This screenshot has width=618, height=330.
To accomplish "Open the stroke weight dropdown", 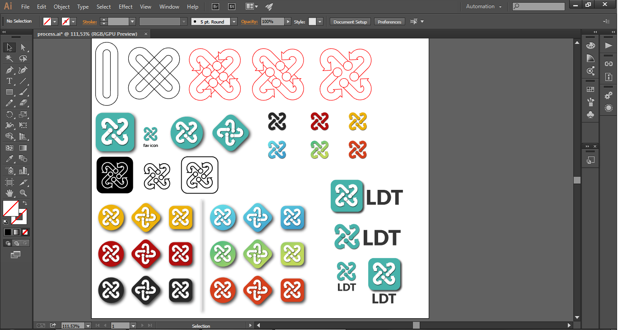I will pyautogui.click(x=132, y=22).
